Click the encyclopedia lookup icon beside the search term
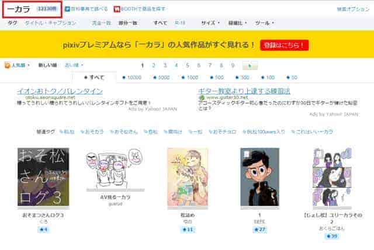The height and width of the screenshot is (250, 374). point(67,9)
